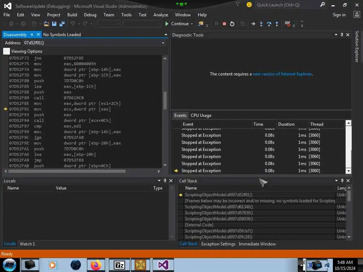The width and height of the screenshot is (363, 272).
Task: Toggle auto hide pin on Diagnostic Tools
Action: (x=342, y=35)
